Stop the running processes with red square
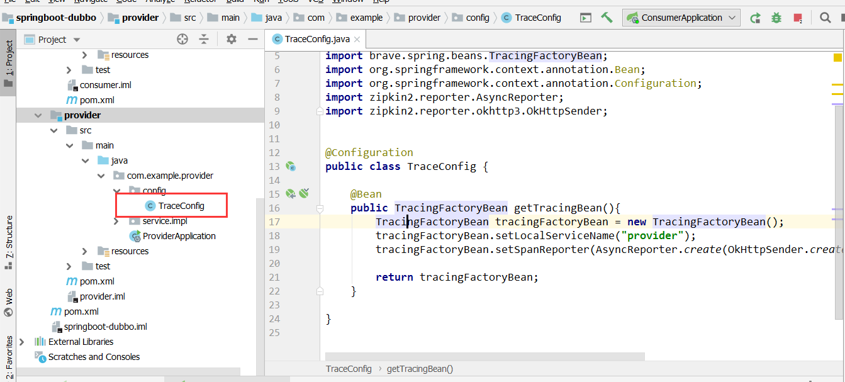Viewport: 845px width, 382px height. [798, 18]
